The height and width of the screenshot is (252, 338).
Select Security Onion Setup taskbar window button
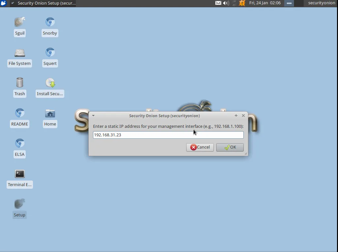pos(44,3)
